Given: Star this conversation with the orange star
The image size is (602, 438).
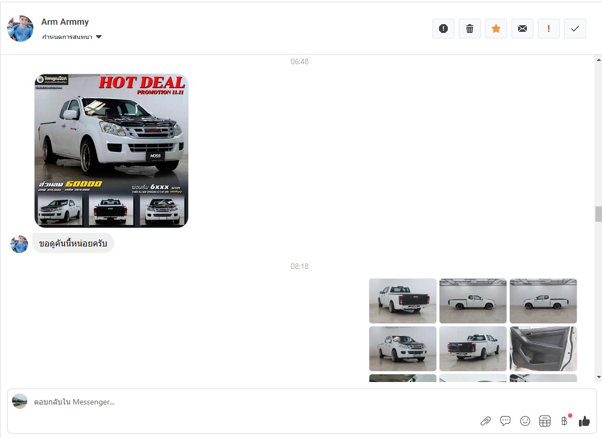Looking at the screenshot, I should (x=496, y=29).
